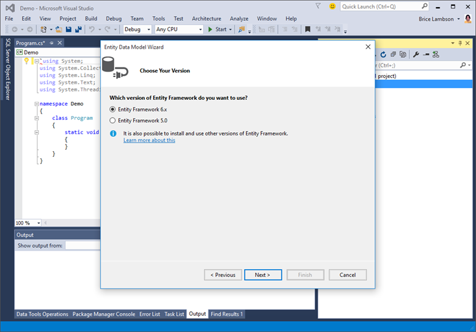The image size is (476, 332).
Task: Click the pin icon on Solution Explorer panel
Action: tap(460, 43)
